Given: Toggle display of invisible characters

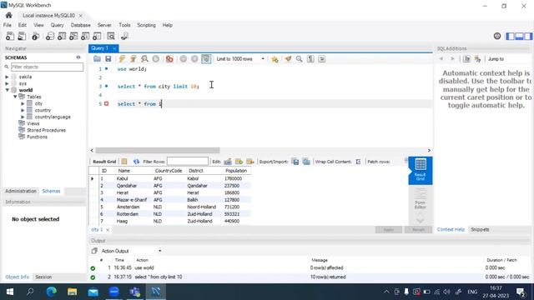Looking at the screenshot, I should (x=310, y=59).
